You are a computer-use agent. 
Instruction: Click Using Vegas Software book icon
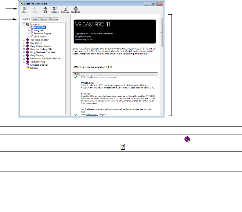point(28,46)
